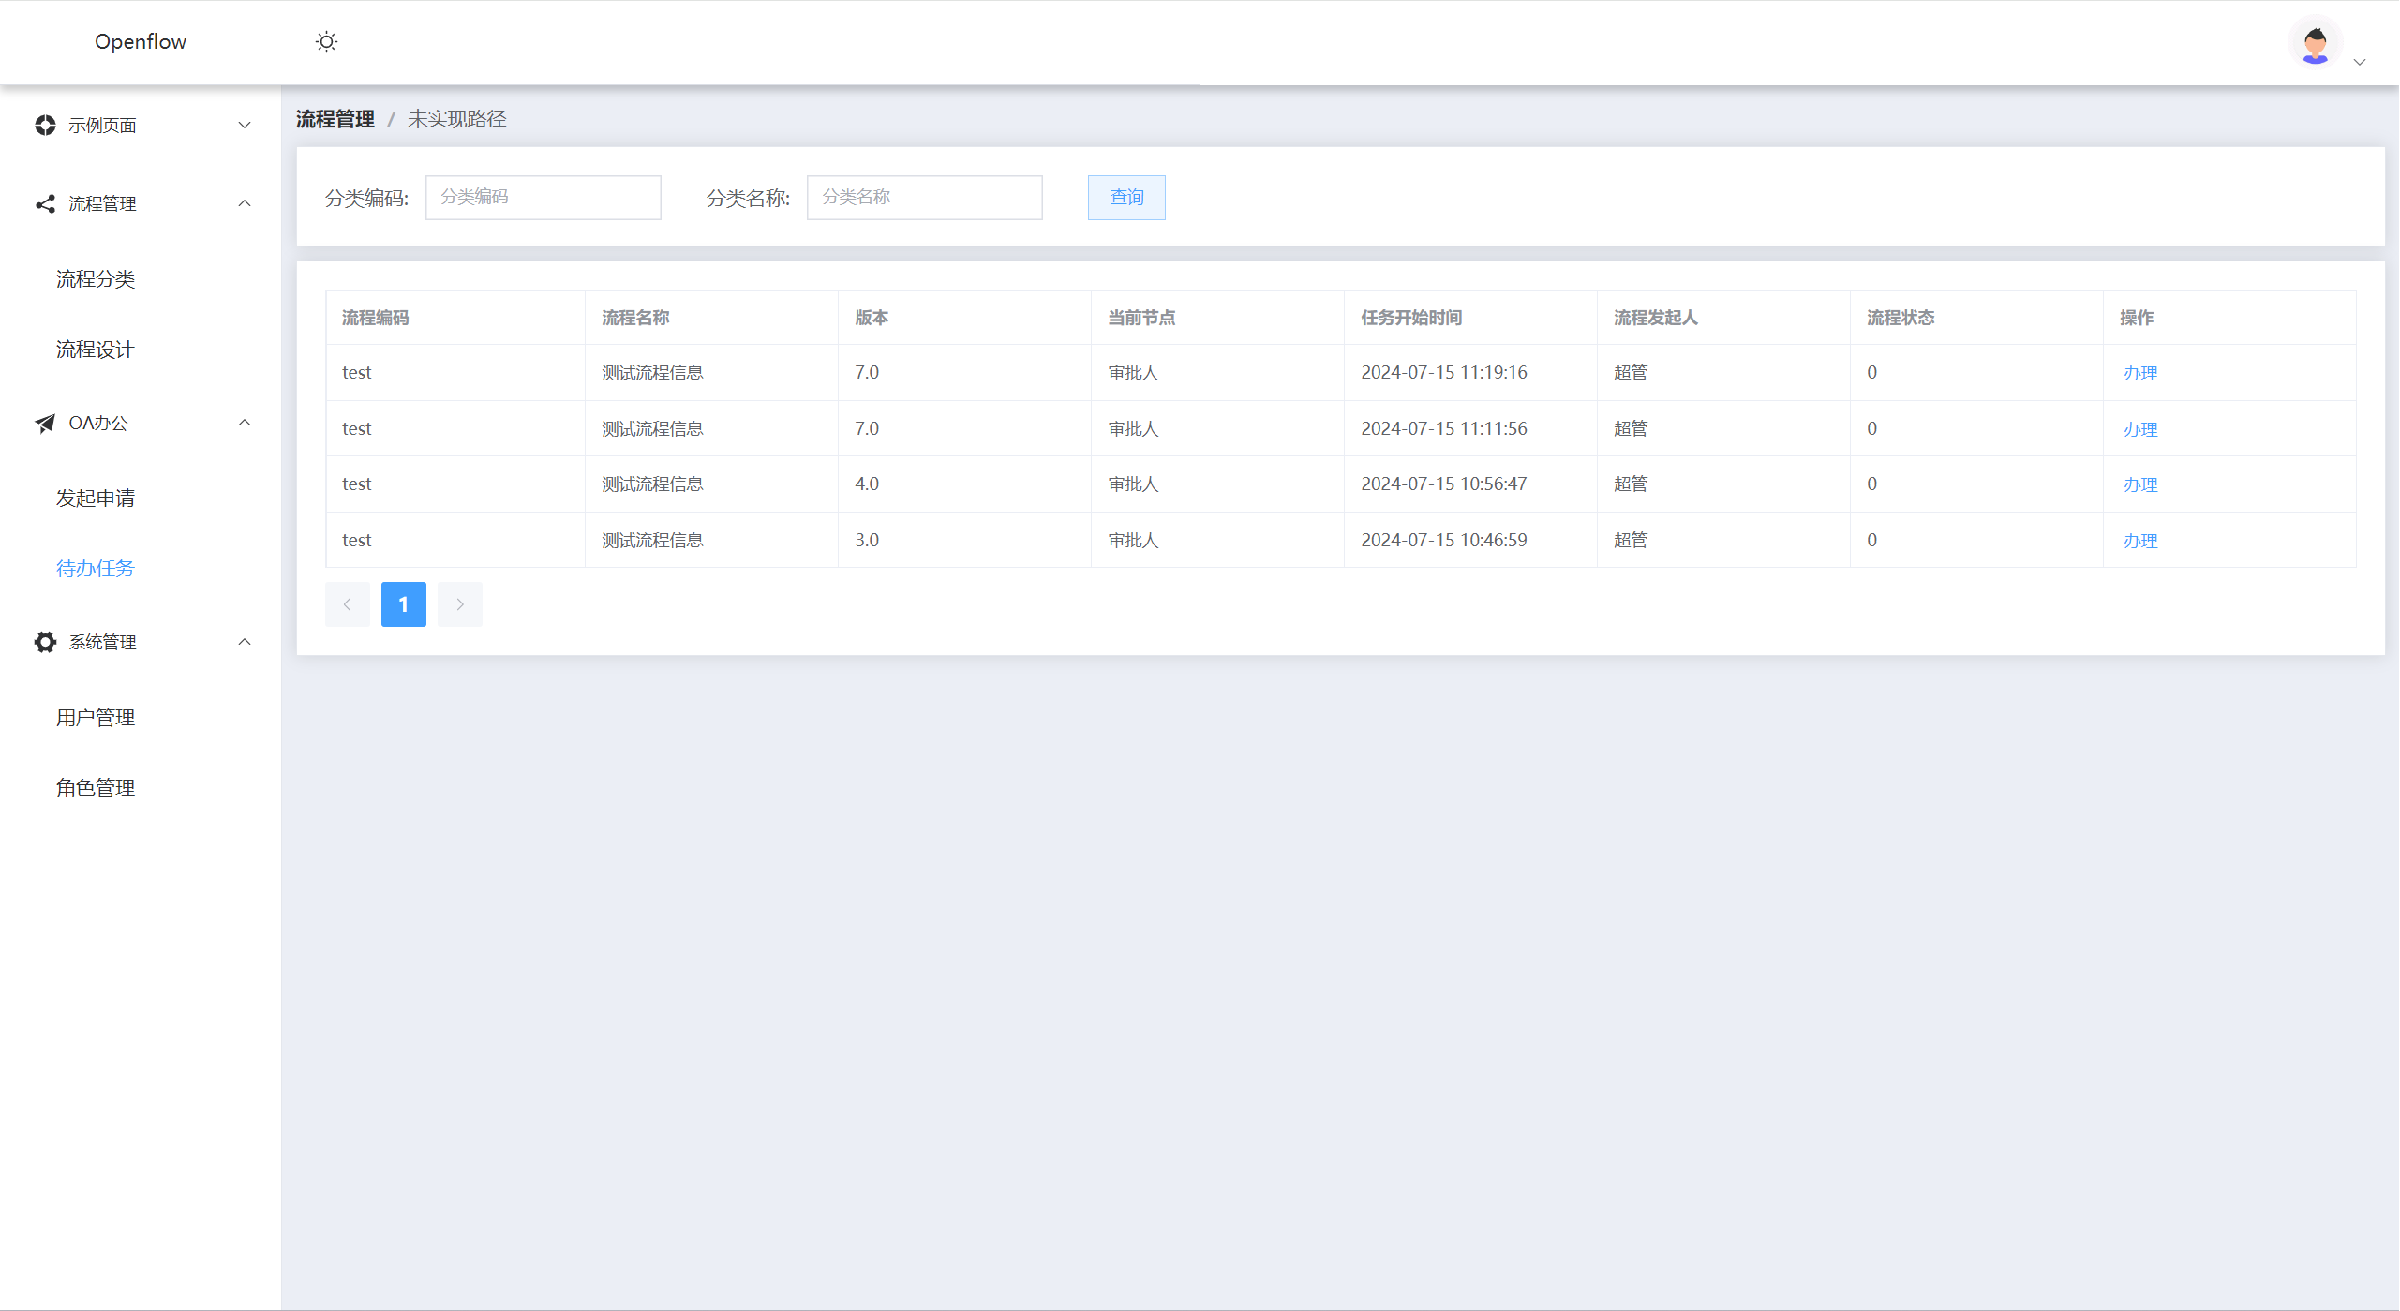Click the previous page arrow

347,604
